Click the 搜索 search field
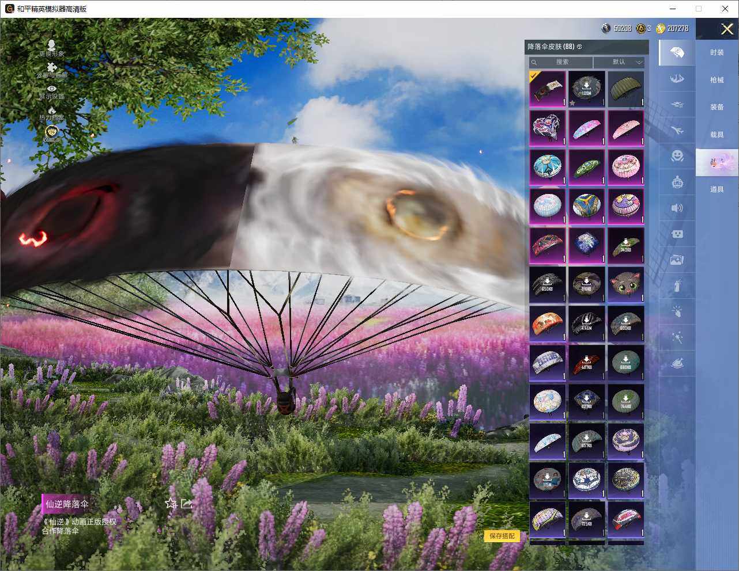Screen dimensions: 739x571 point(561,62)
